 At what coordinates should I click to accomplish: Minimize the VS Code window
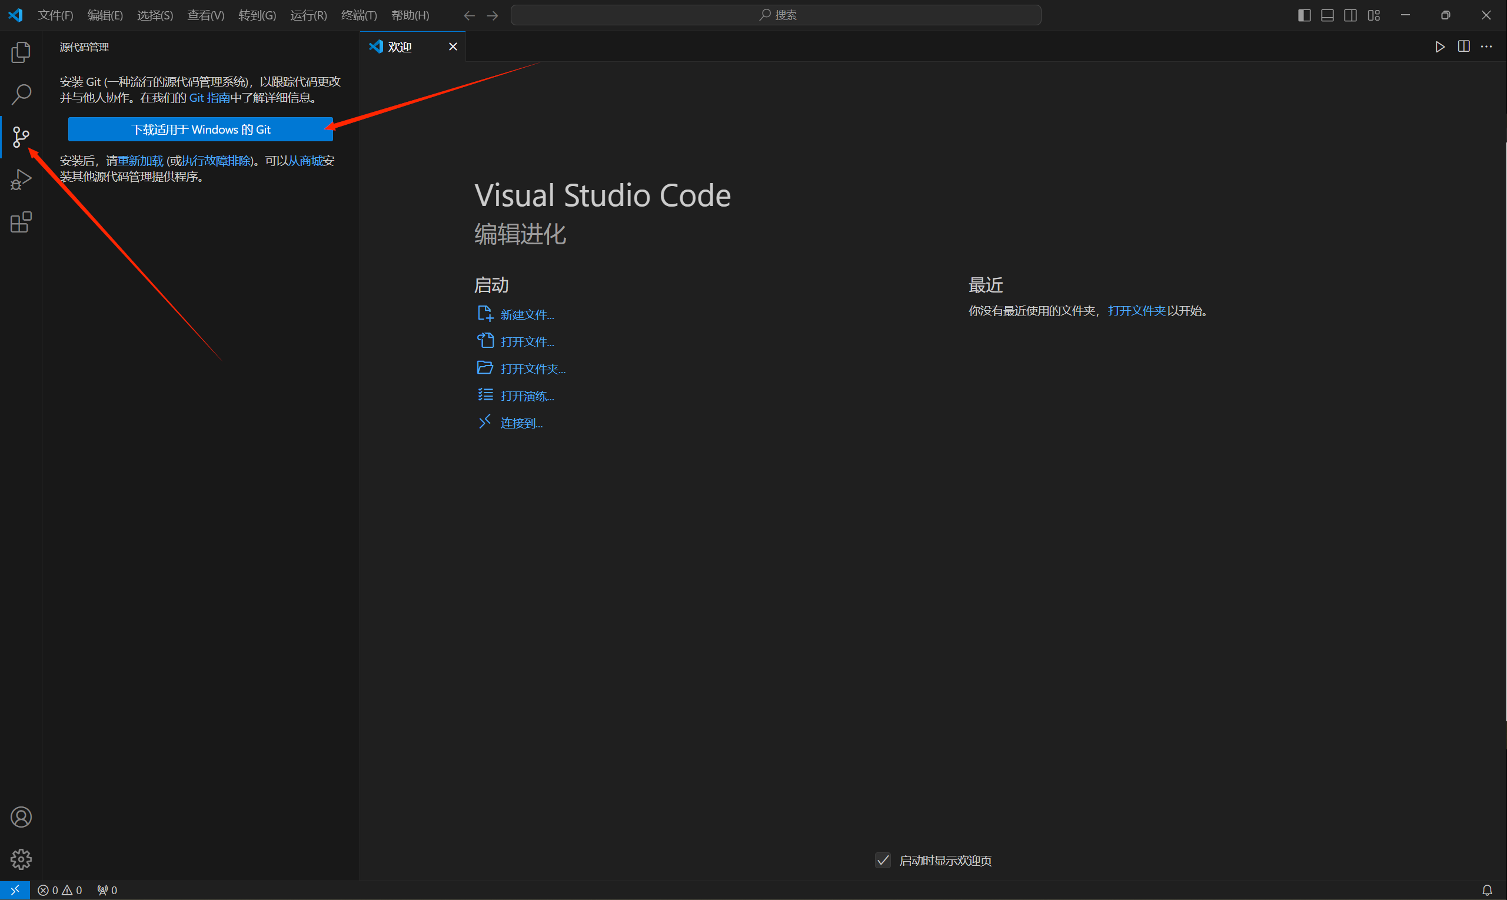(1405, 15)
